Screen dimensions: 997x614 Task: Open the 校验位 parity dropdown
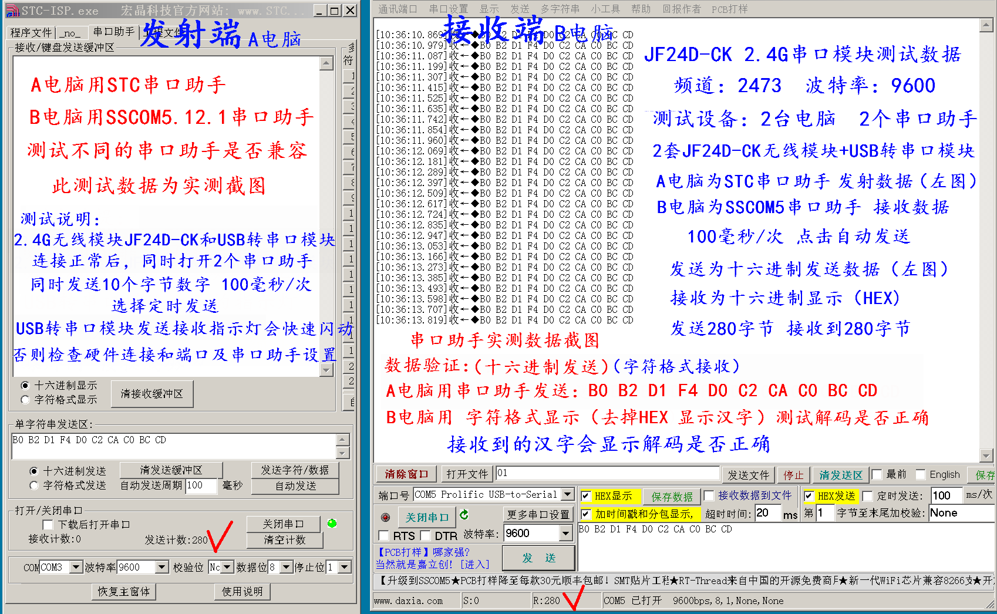click(227, 567)
